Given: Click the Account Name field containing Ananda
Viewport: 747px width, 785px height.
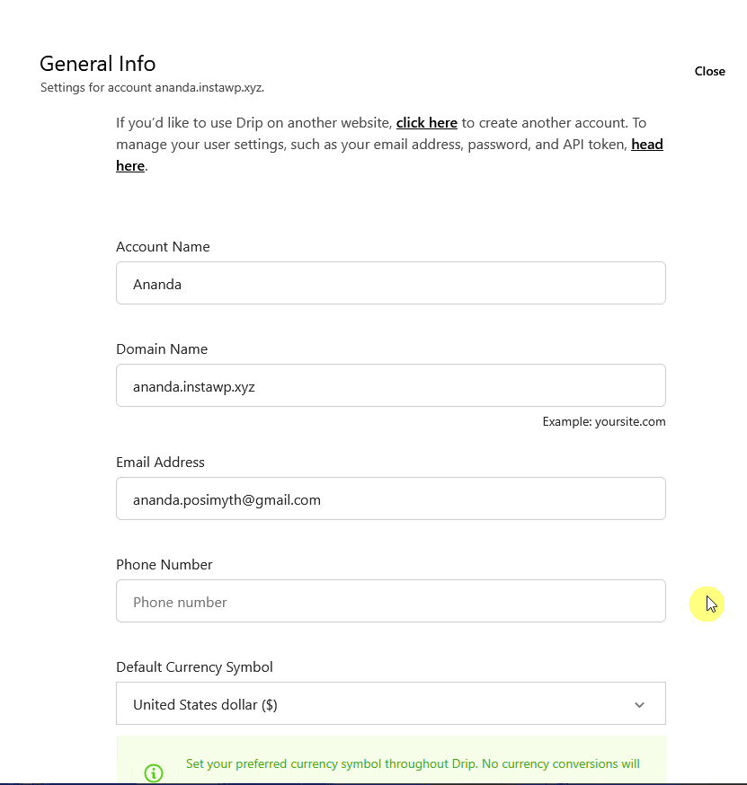Looking at the screenshot, I should (390, 283).
